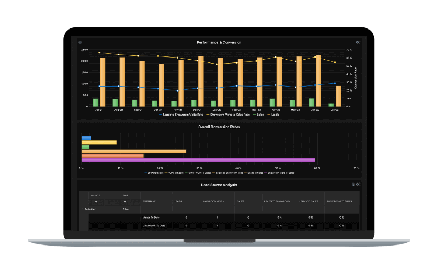This screenshot has width=438, height=274.
Task: Click Showroom to Sales '0 %' in Month To Date row
Action: click(342, 218)
